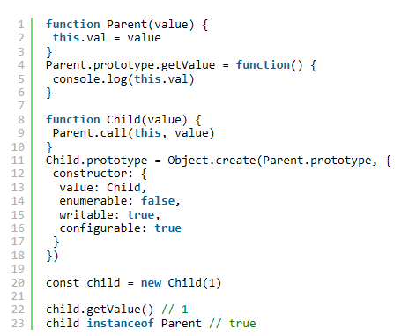Image resolution: width=416 pixels, height=336 pixels.
Task: Click the configurable property name
Action: coord(100,228)
